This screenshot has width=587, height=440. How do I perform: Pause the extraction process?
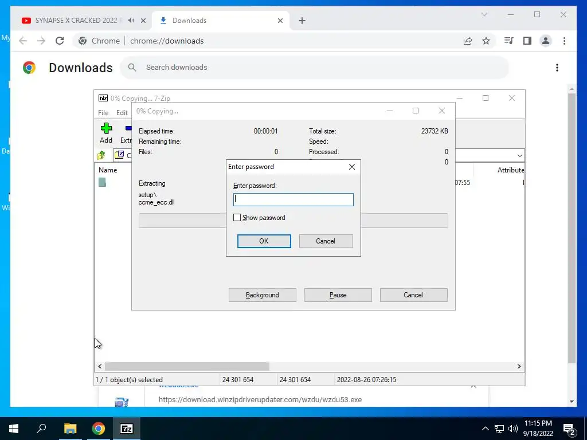(338, 295)
